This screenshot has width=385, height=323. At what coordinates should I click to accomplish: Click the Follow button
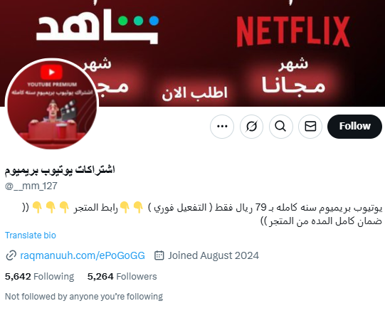point(354,127)
